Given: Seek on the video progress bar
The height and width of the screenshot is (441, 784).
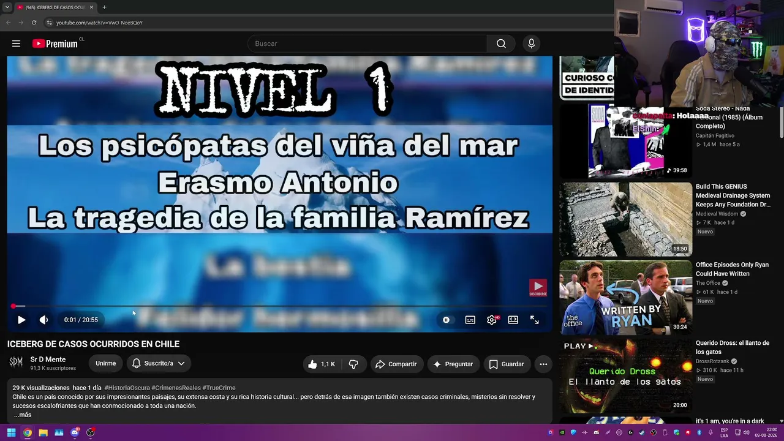Looking at the screenshot, I should pyautogui.click(x=280, y=306).
